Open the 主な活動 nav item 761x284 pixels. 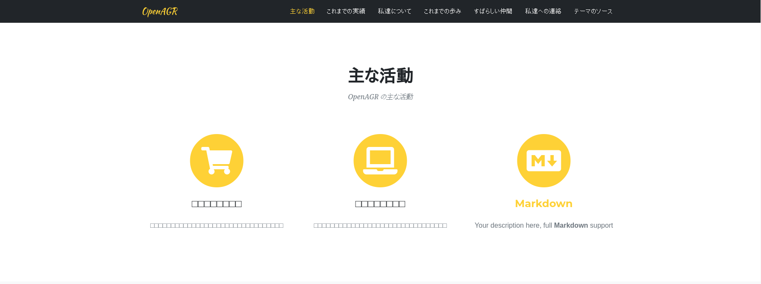(302, 11)
